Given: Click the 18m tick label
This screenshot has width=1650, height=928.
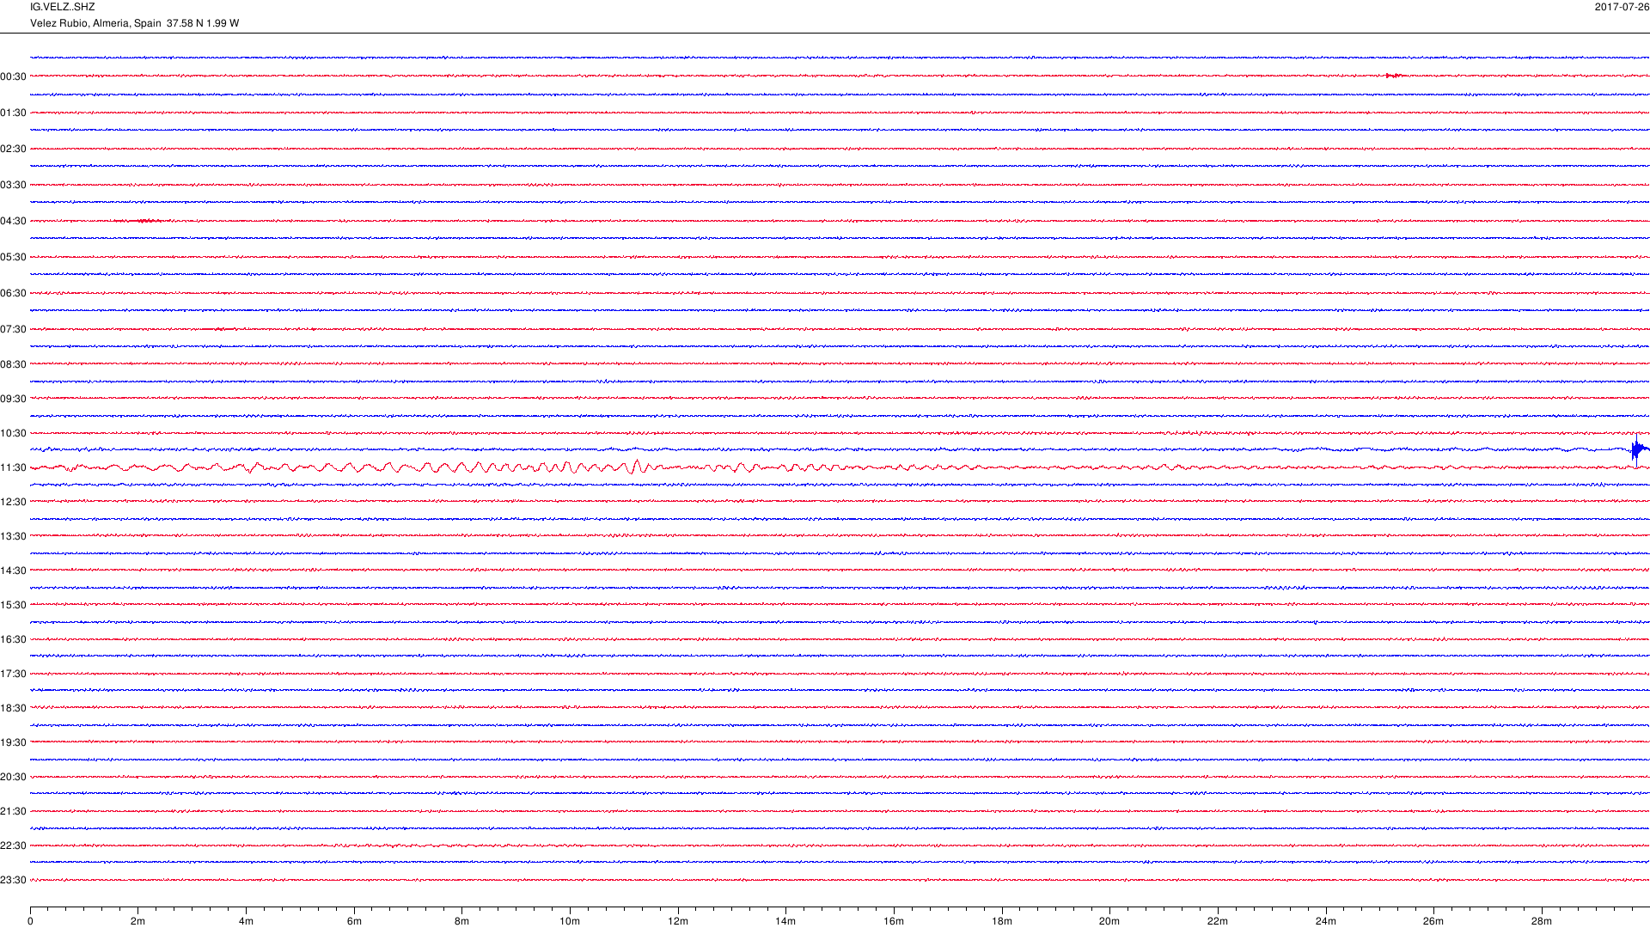Looking at the screenshot, I should point(1002,921).
